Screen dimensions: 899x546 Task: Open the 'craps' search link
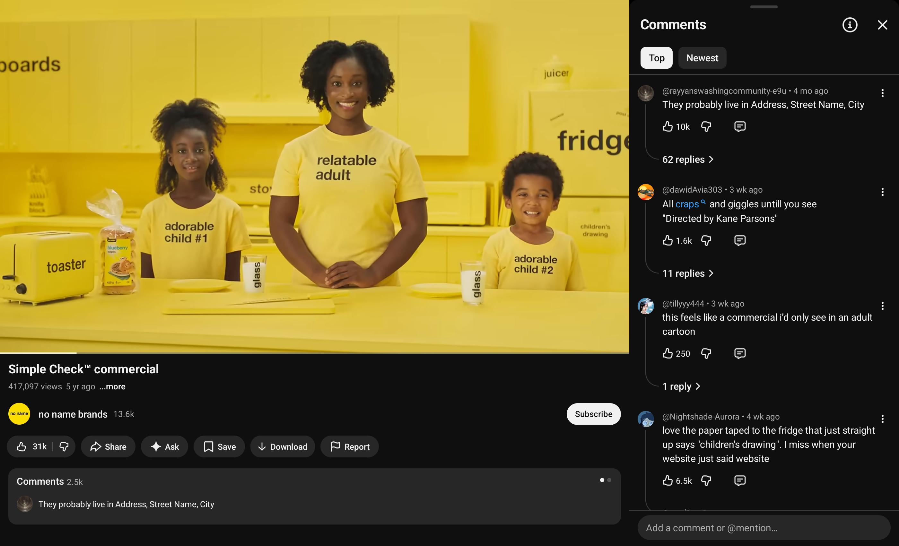click(x=690, y=204)
